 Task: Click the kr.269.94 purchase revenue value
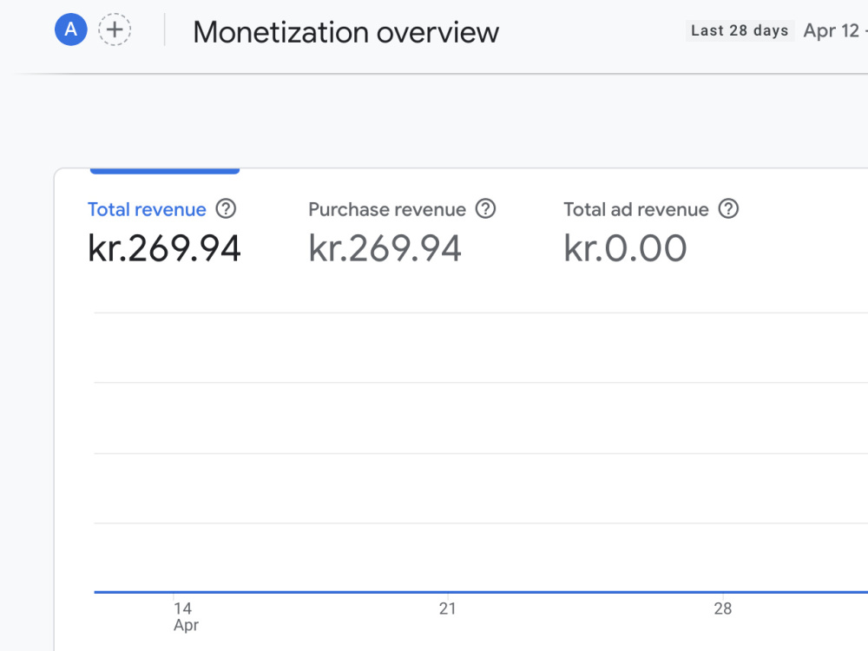pos(385,248)
